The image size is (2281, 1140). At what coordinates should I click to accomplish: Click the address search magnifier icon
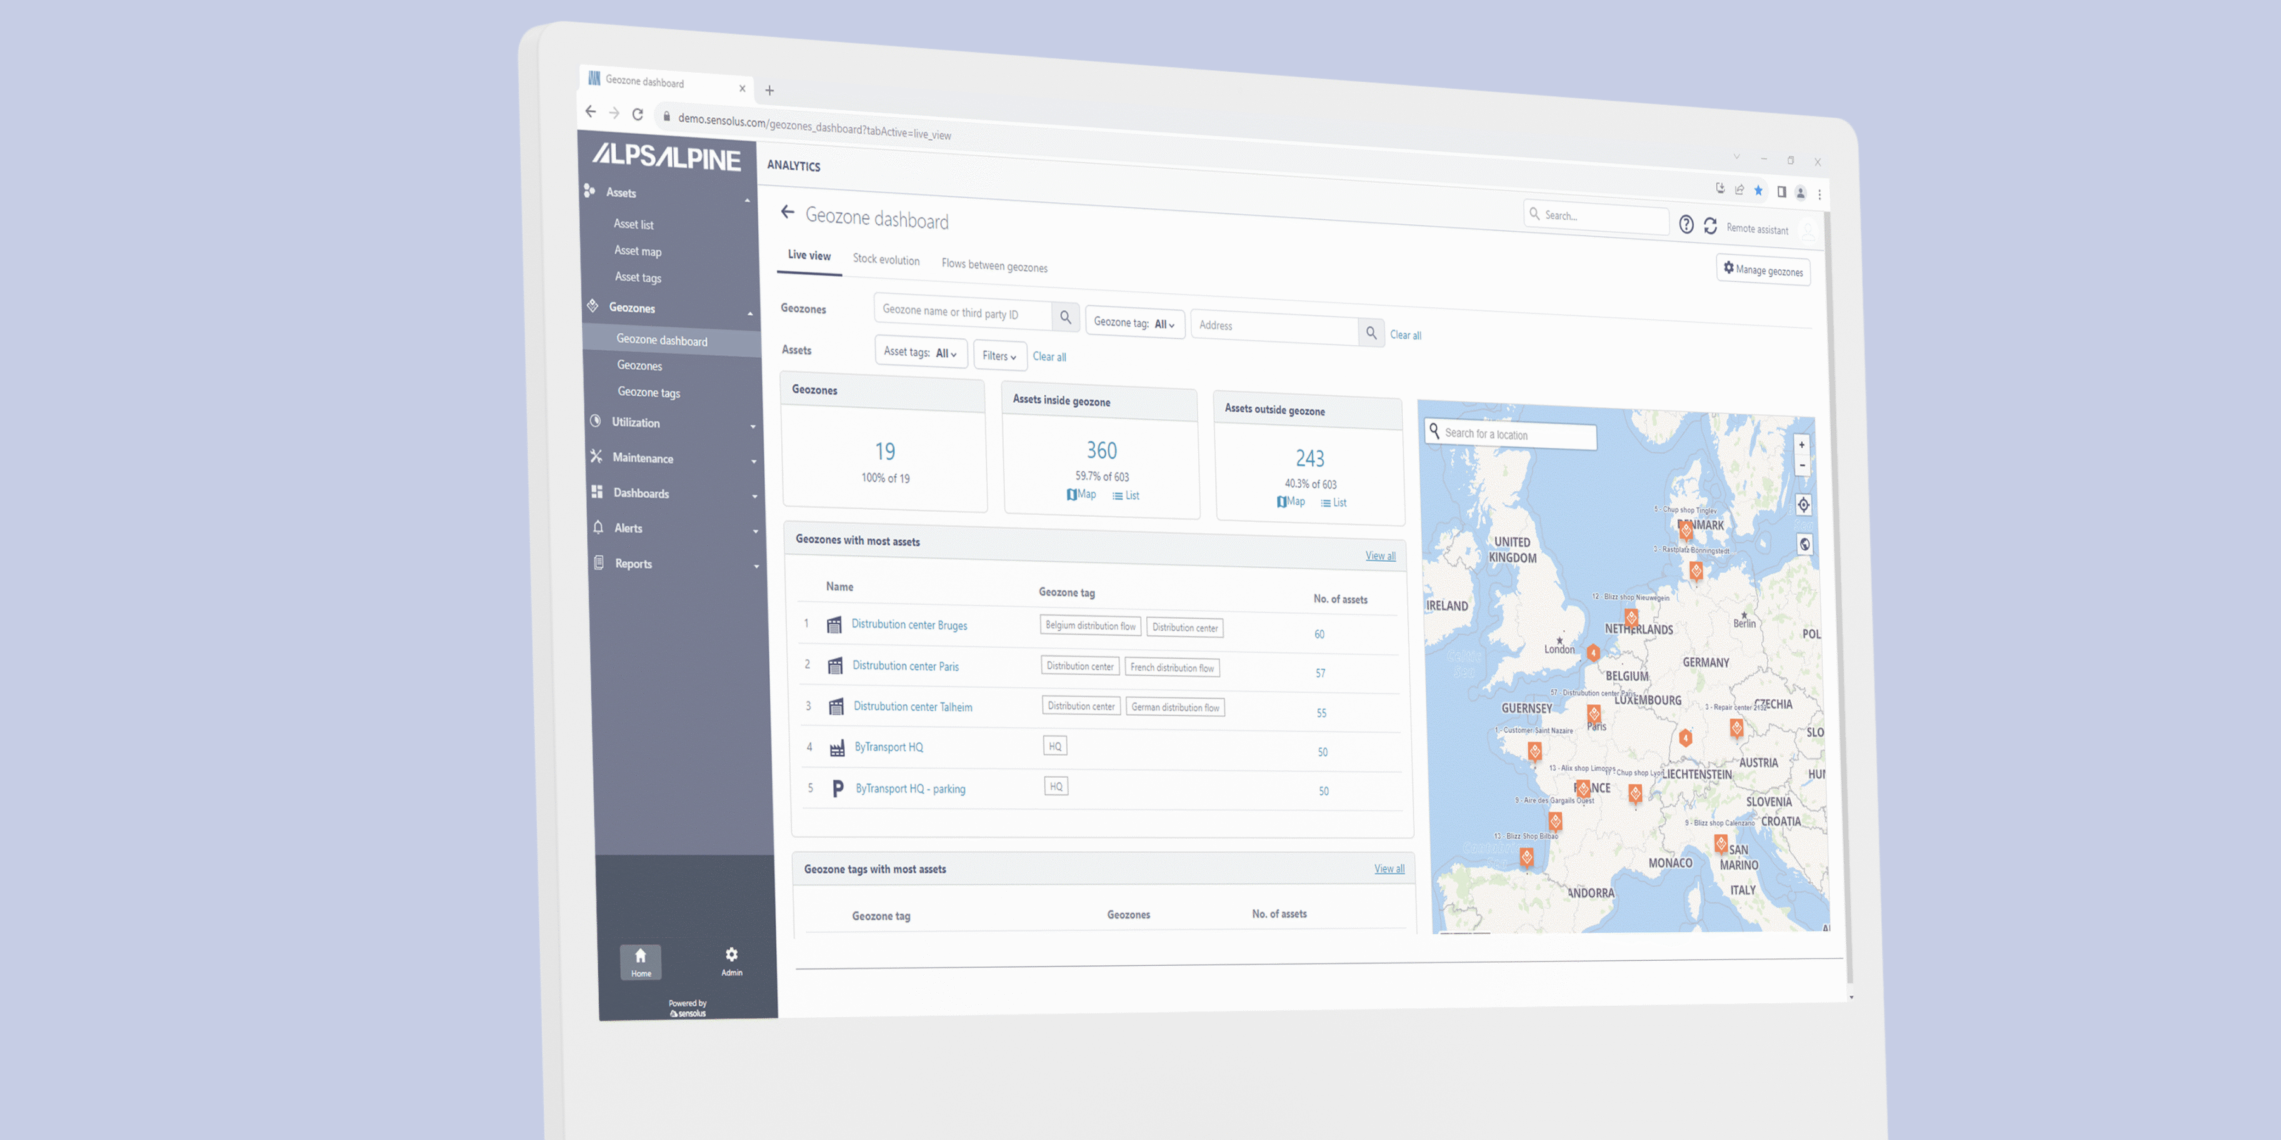point(1371,332)
